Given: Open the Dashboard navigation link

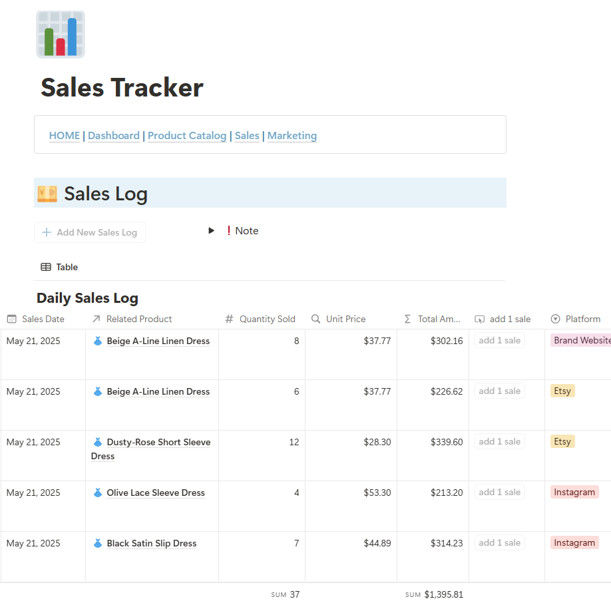Looking at the screenshot, I should coord(114,136).
